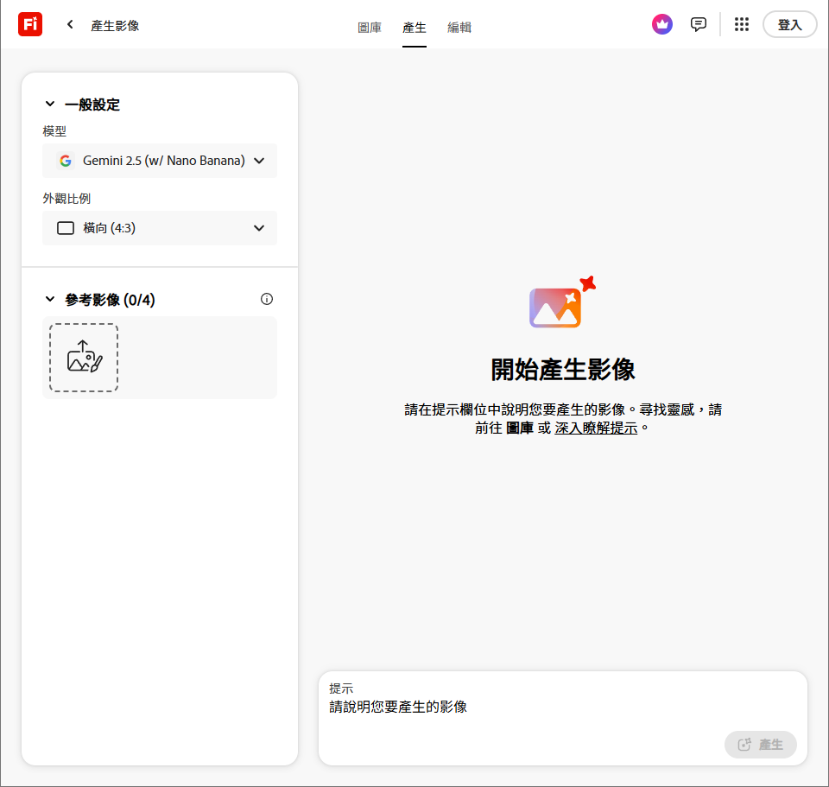Click the 模型 label text
Screen dimensions: 829x787
[54, 131]
